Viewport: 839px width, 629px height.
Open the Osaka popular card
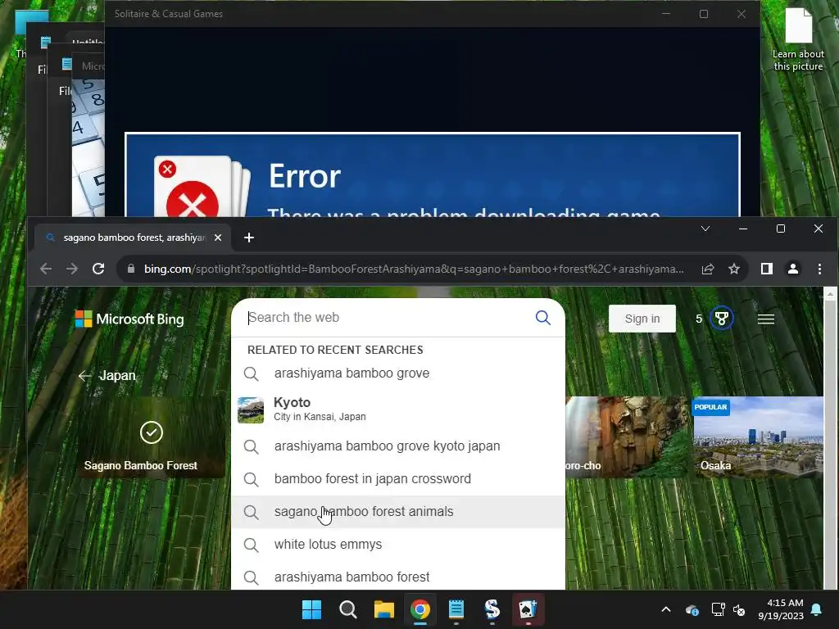[758, 437]
